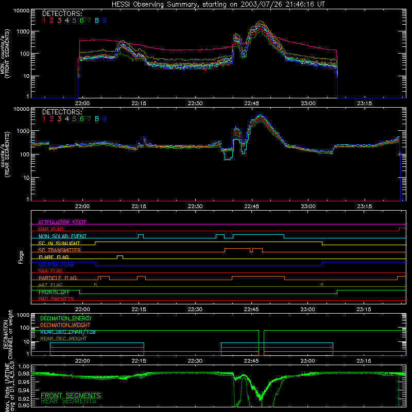Screen dimensions: 412x412
Task: Click 22:00 tick under the decimation plot
Action: (82, 361)
